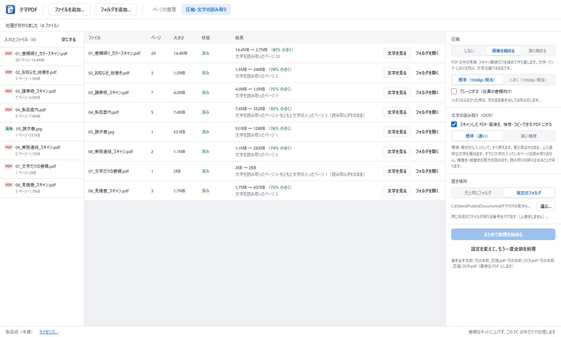The height and width of the screenshot is (337, 561).
Task: Click PDF badge of 08_見積書_スキャン.pdf
Action: point(8,185)
